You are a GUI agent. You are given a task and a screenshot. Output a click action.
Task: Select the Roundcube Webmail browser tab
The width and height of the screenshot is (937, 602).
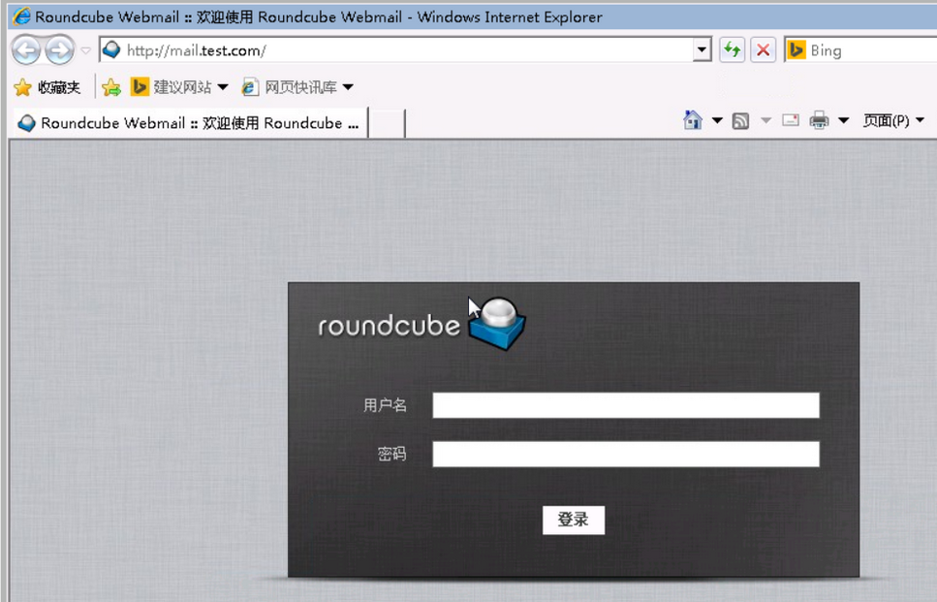[189, 123]
